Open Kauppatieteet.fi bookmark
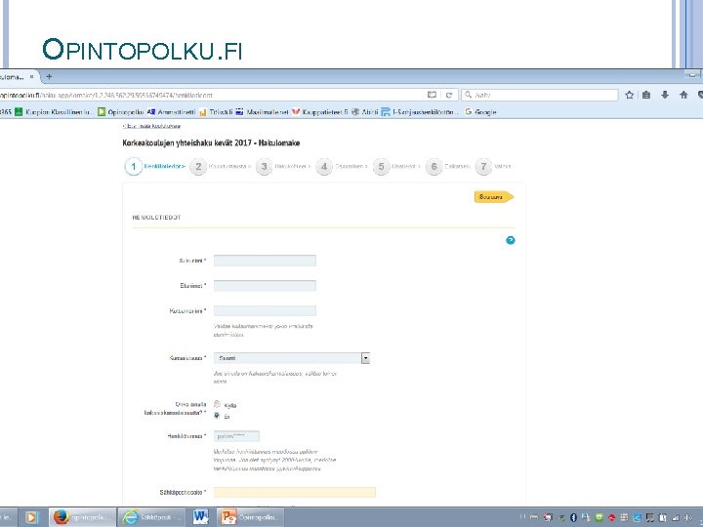The height and width of the screenshot is (527, 703). [319, 112]
